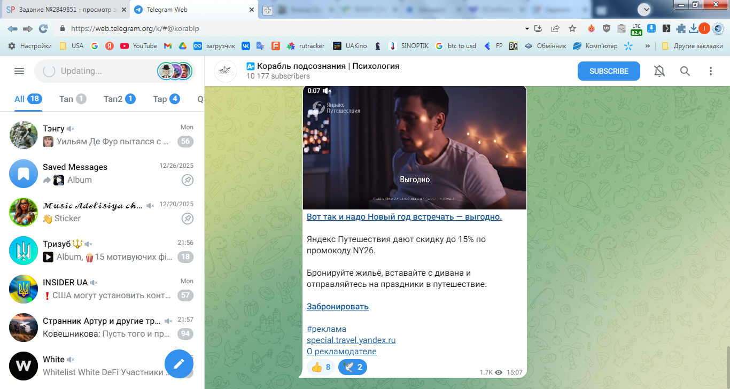
Task: Open the Yandex bookmark icon
Action: tap(110, 46)
